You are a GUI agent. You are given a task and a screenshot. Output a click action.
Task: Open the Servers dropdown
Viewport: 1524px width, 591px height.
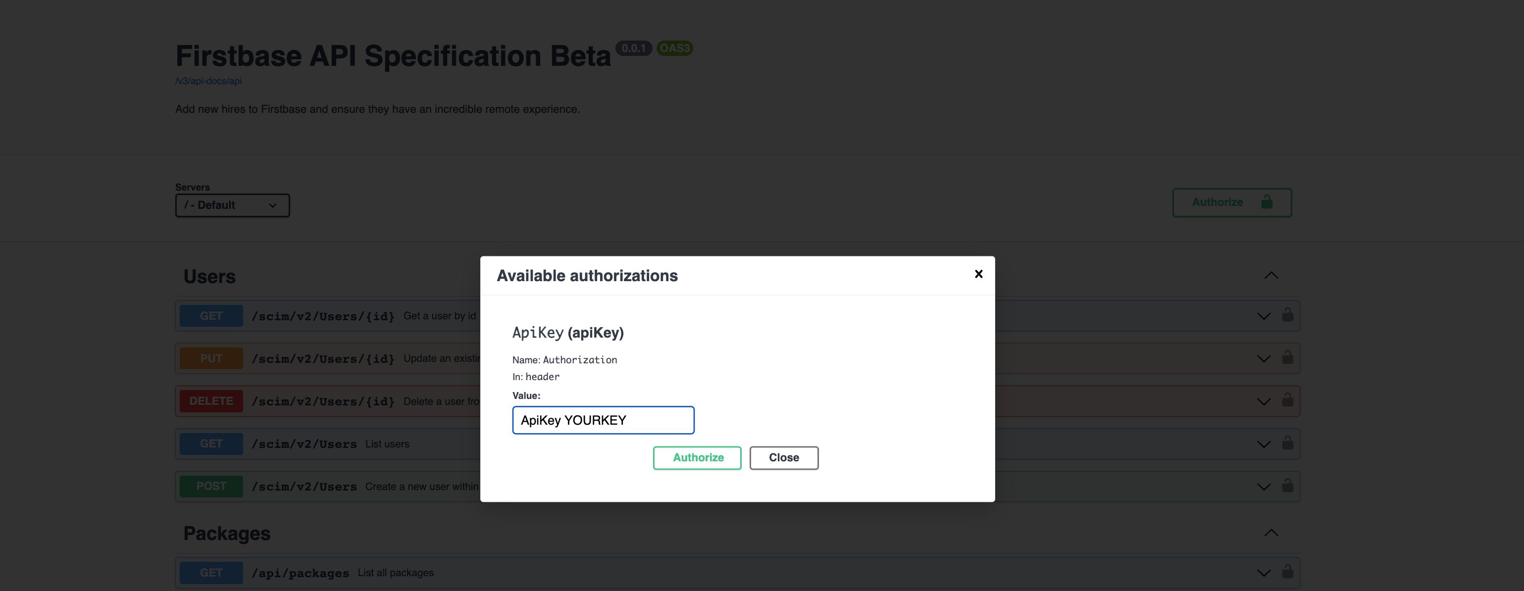[x=232, y=205]
